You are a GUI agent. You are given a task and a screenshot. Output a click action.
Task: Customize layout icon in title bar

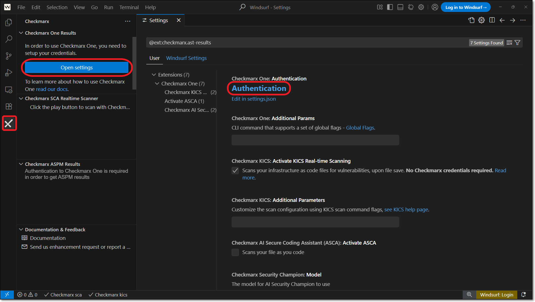[380, 7]
